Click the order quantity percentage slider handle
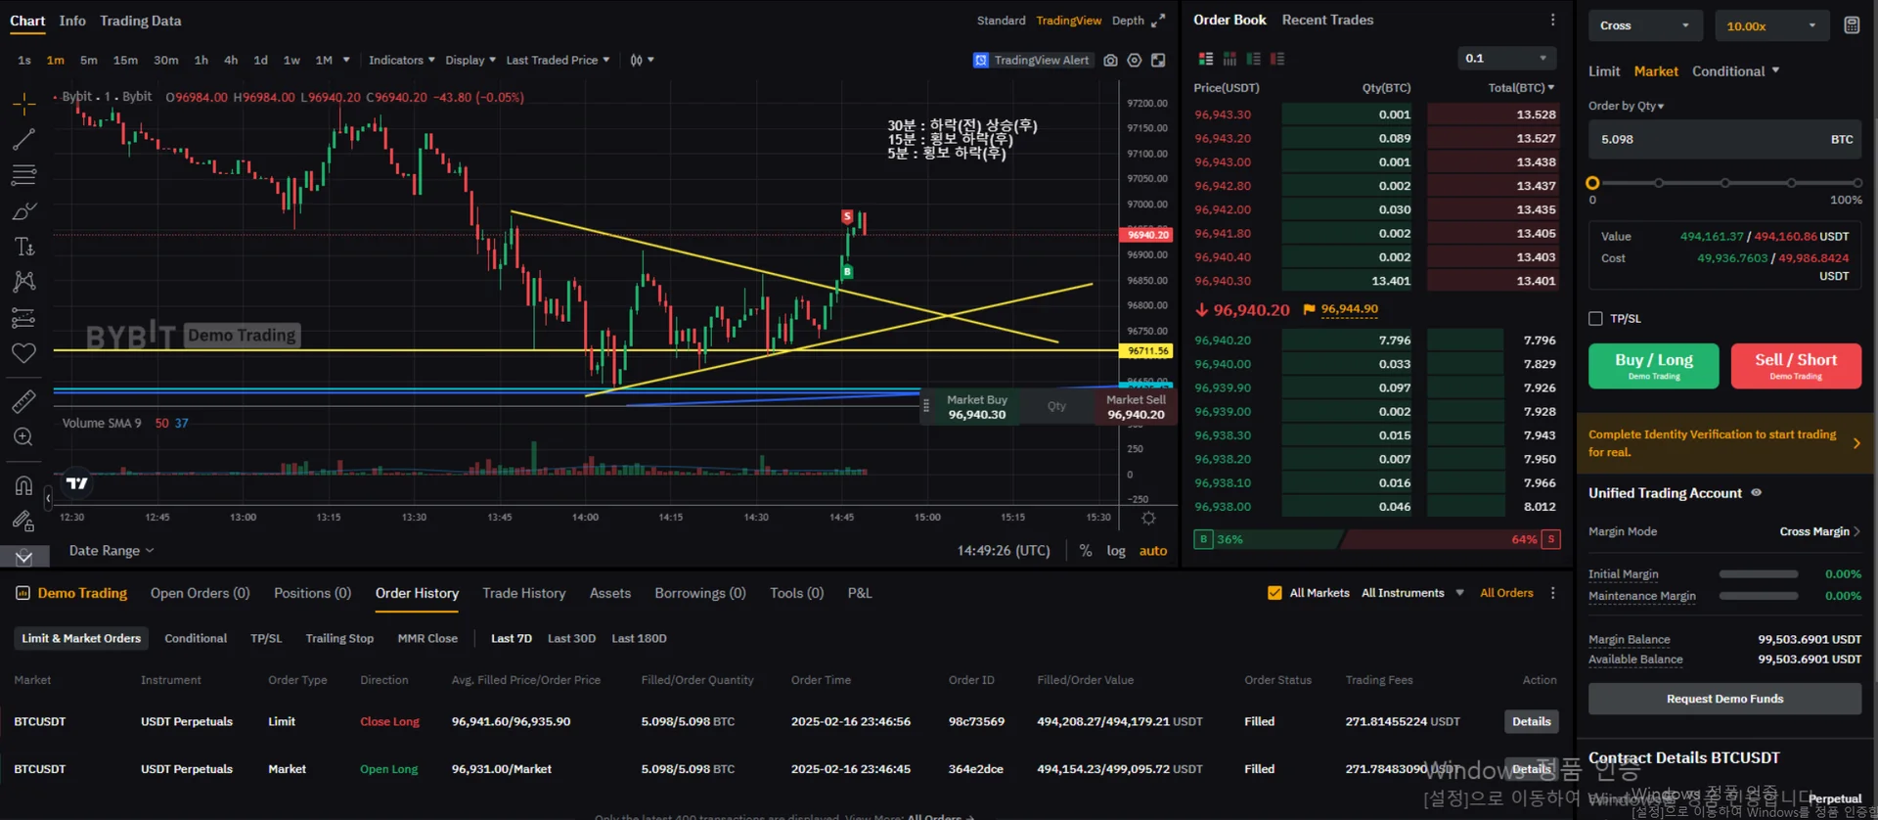 1592,183
